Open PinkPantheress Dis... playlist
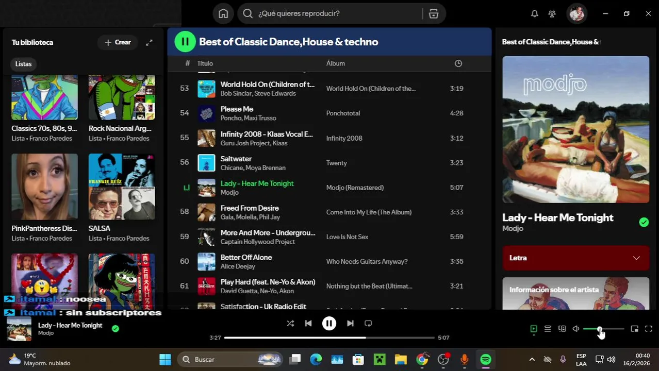The width and height of the screenshot is (659, 371). click(x=44, y=198)
